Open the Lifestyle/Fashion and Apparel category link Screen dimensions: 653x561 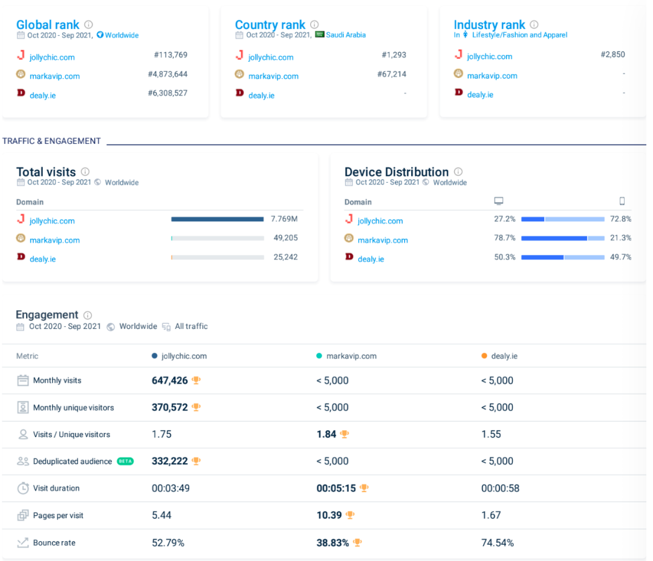pyautogui.click(x=519, y=35)
